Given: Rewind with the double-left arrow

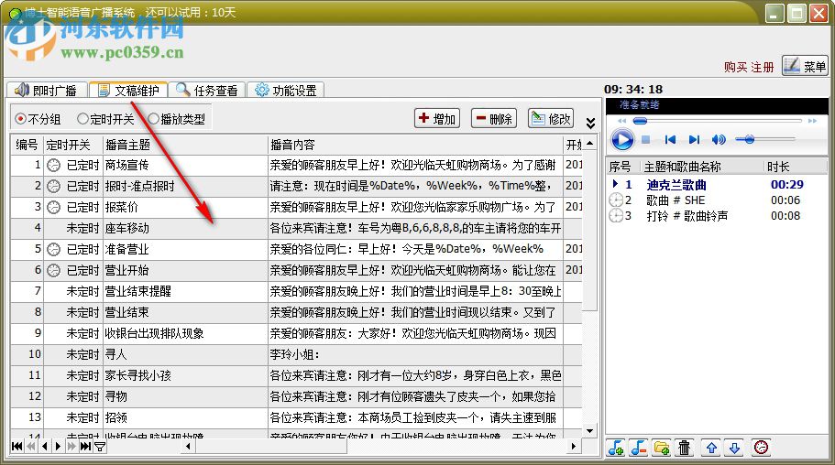Looking at the screenshot, I should coord(621,121).
